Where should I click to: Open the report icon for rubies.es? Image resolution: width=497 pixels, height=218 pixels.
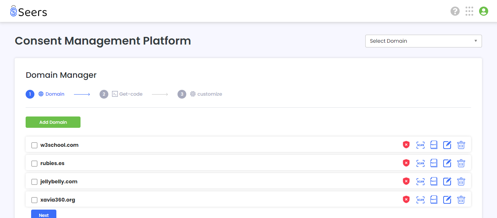434,163
